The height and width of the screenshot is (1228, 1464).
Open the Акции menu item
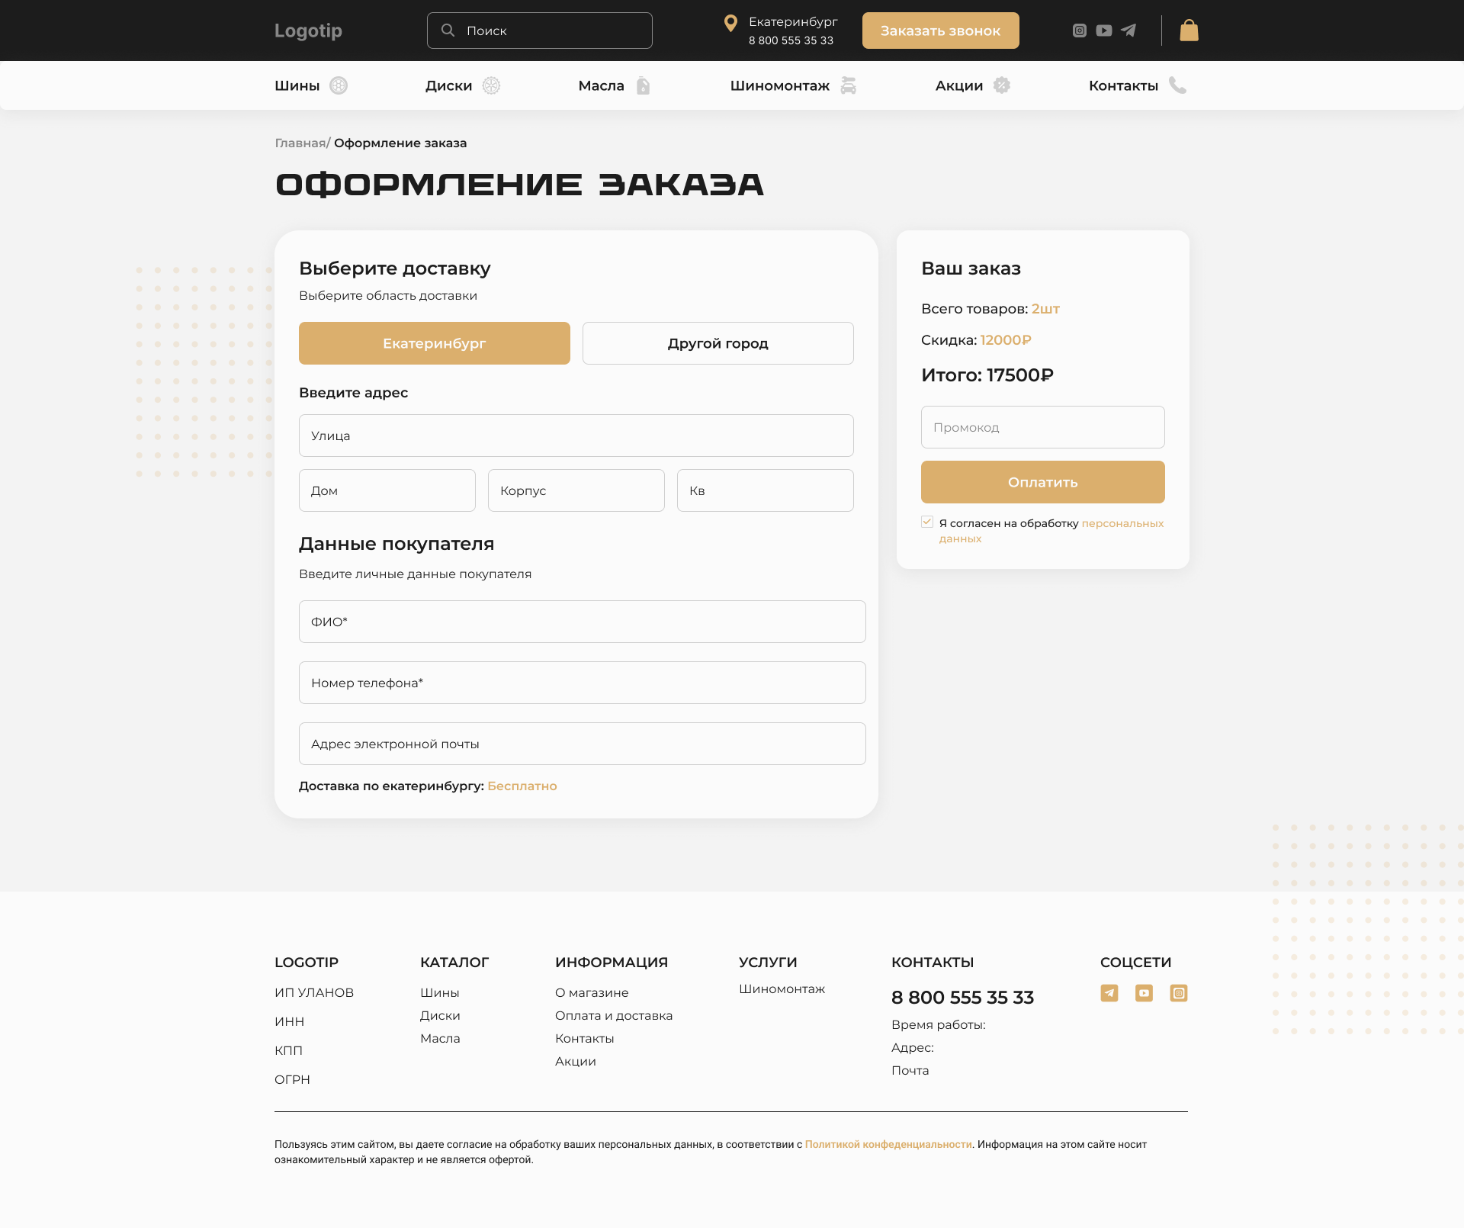pos(959,85)
